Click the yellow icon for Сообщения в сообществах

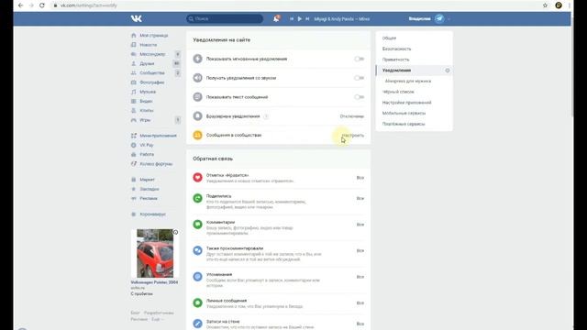(198, 135)
